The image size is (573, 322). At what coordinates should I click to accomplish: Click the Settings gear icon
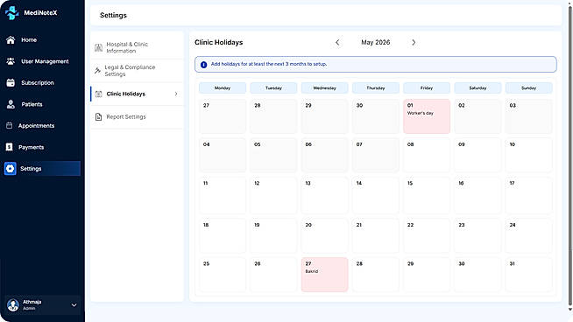point(11,169)
